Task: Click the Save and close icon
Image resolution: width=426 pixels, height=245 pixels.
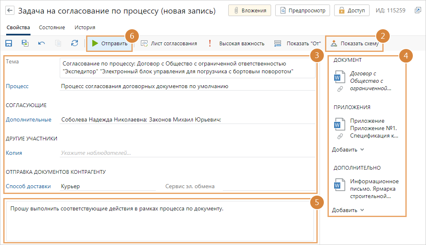Action: (x=25, y=43)
